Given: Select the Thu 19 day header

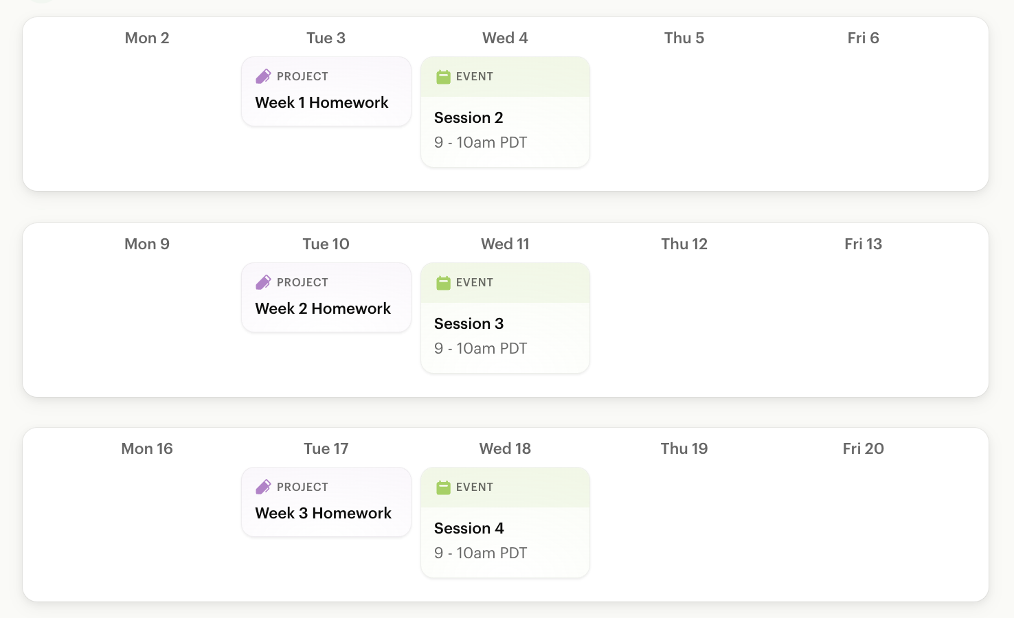Looking at the screenshot, I should [684, 449].
